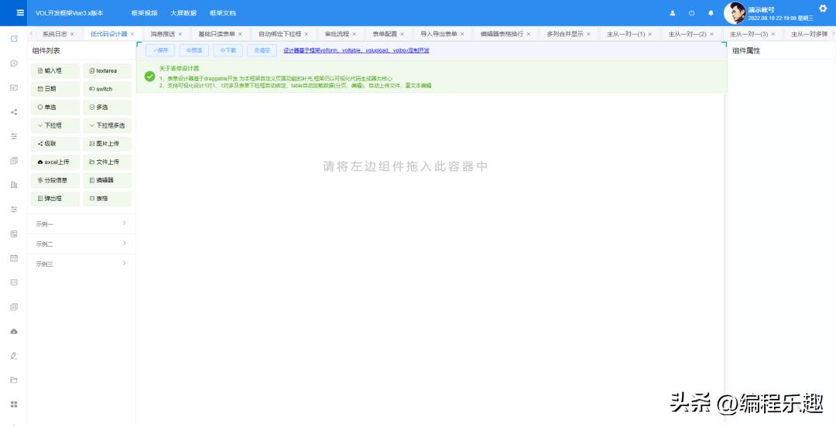Image resolution: width=836 pixels, height=426 pixels.
Task: Select the 下拉框多选 multi-select component
Action: point(107,126)
